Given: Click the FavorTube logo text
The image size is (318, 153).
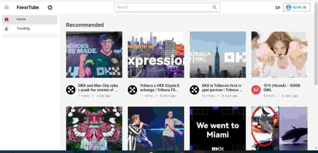Looking at the screenshot, I should 28,7.
